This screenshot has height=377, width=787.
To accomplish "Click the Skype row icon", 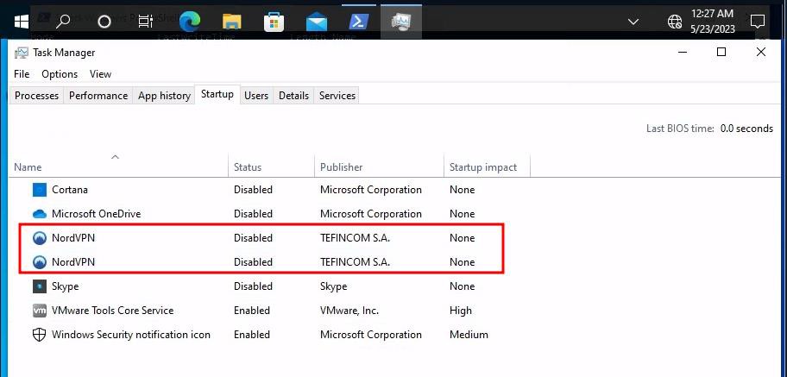I will tap(39, 286).
